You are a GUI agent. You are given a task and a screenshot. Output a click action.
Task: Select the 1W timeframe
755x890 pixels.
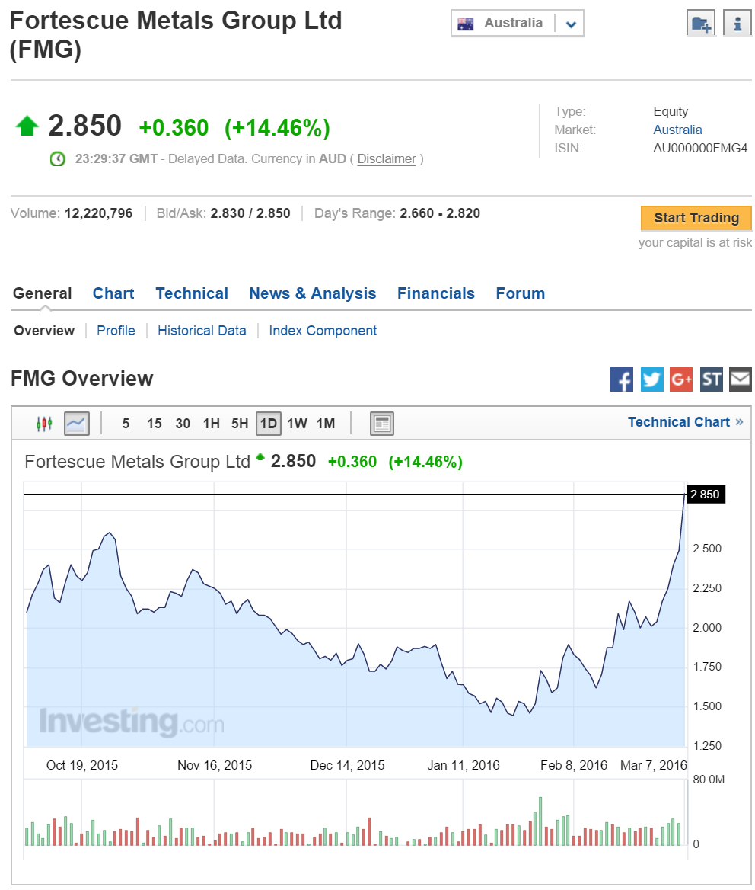pos(297,424)
